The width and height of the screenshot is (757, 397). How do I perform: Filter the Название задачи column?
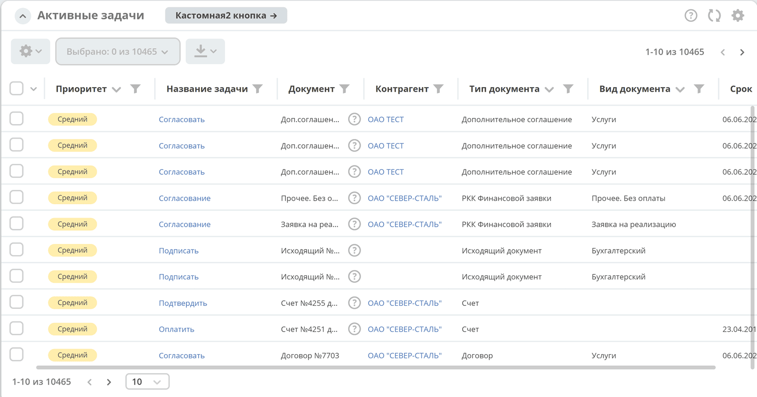tap(257, 89)
